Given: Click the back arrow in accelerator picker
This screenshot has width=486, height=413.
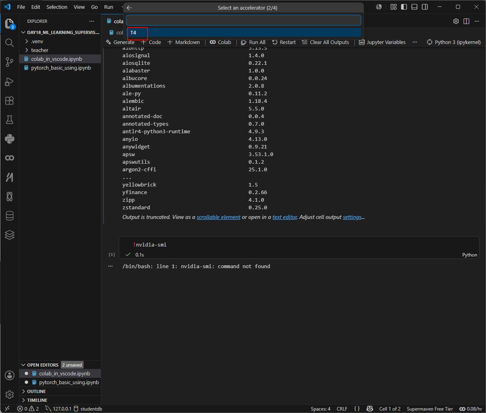Looking at the screenshot, I should pos(129,8).
